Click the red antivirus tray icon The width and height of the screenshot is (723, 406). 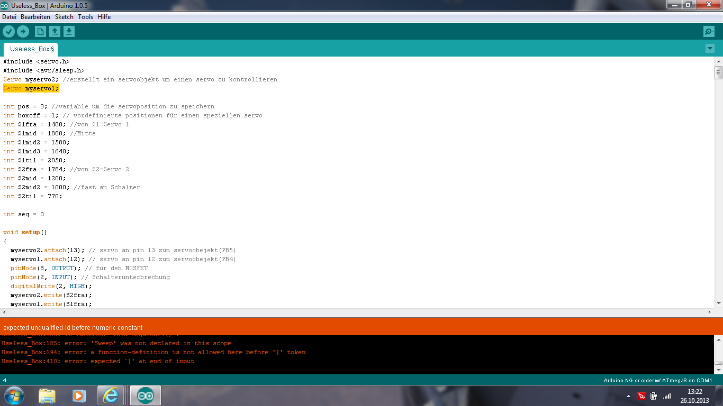pos(641,396)
